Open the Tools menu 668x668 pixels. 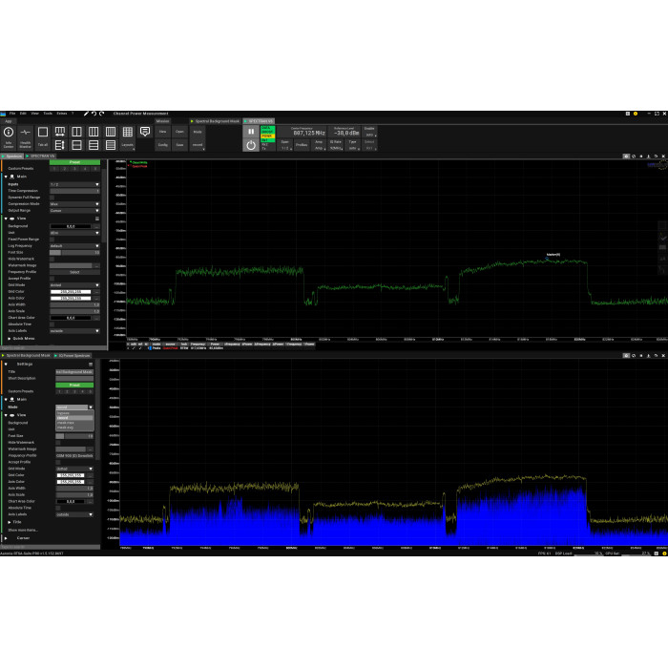click(x=47, y=113)
